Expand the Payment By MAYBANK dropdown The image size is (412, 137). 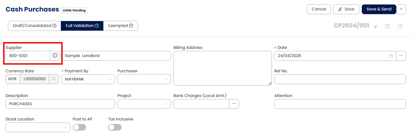(88, 79)
